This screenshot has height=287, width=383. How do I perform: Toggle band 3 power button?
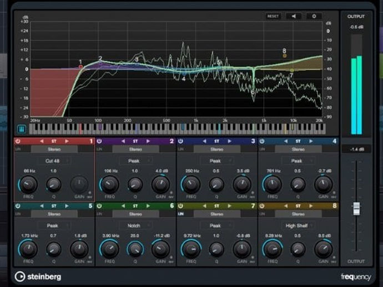(180, 141)
